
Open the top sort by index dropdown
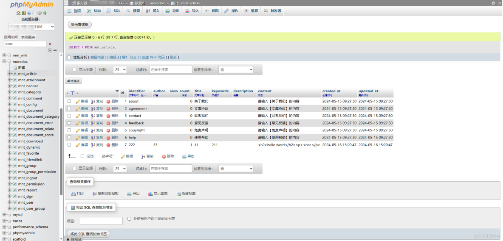[236, 69]
